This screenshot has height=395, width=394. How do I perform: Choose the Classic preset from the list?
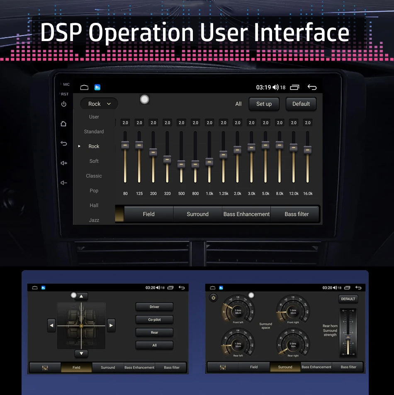[94, 176]
